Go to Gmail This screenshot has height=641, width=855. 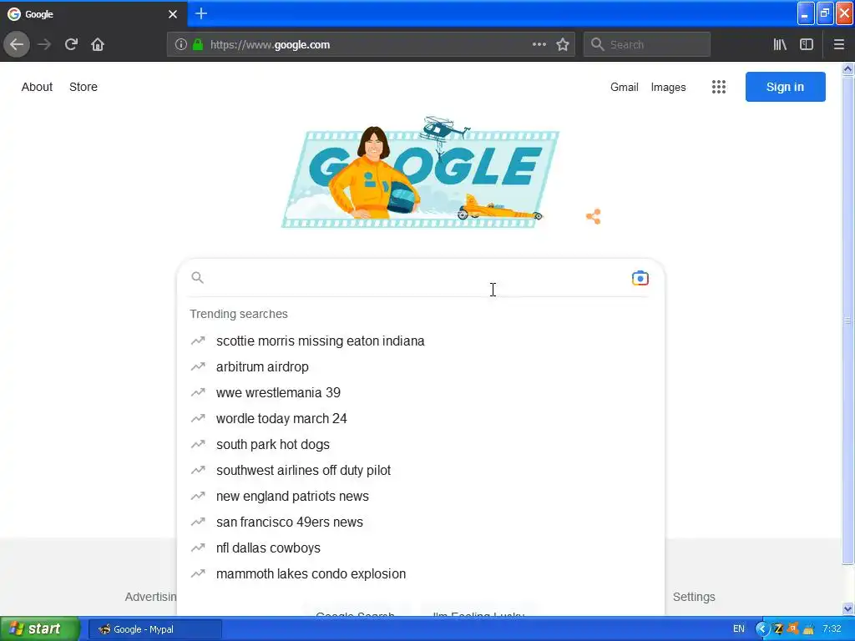625,87
